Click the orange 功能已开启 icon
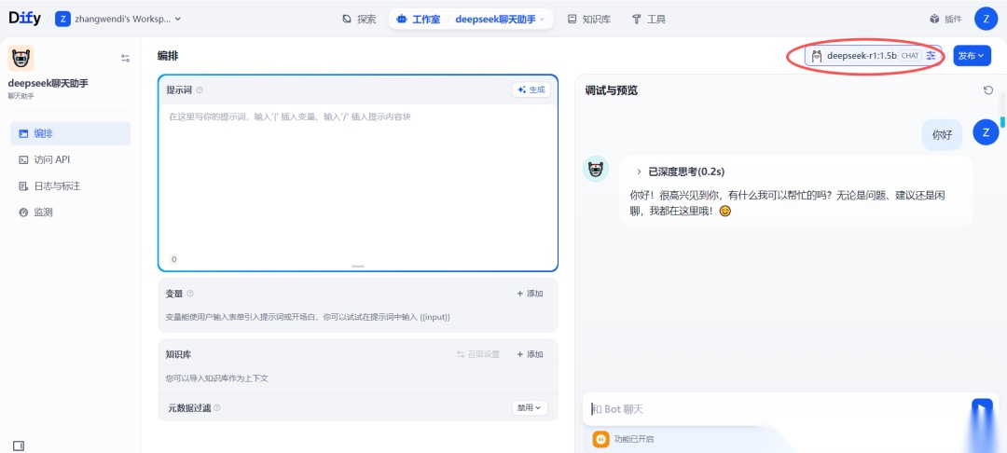This screenshot has height=453, width=1007. (600, 439)
